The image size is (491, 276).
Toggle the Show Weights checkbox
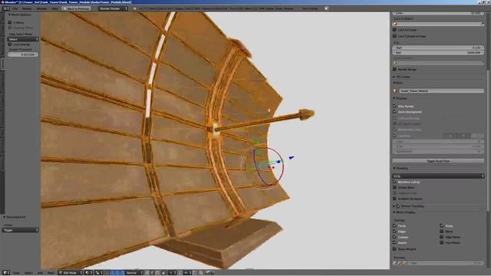click(x=394, y=249)
